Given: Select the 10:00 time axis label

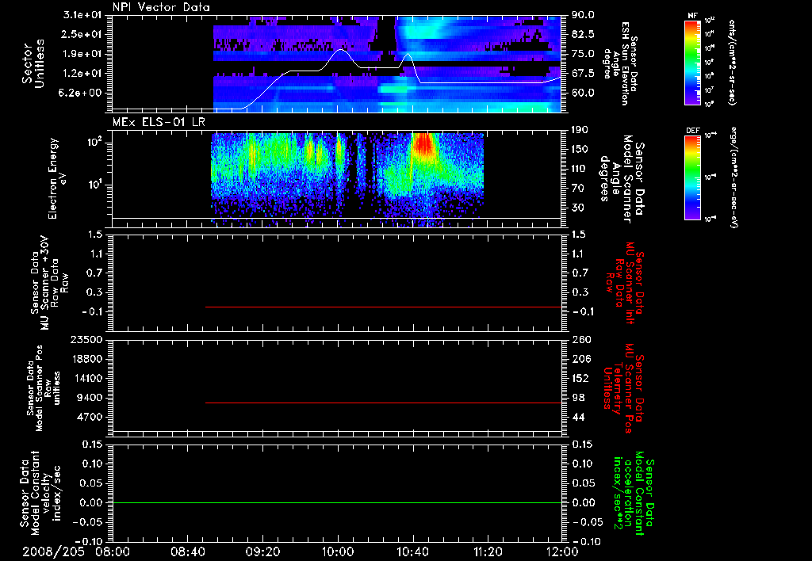Looking at the screenshot, I should click(338, 551).
